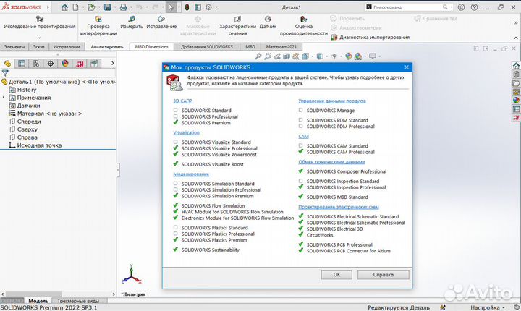Click the Справка help button
The height and width of the screenshot is (311, 521).
pos(384,275)
